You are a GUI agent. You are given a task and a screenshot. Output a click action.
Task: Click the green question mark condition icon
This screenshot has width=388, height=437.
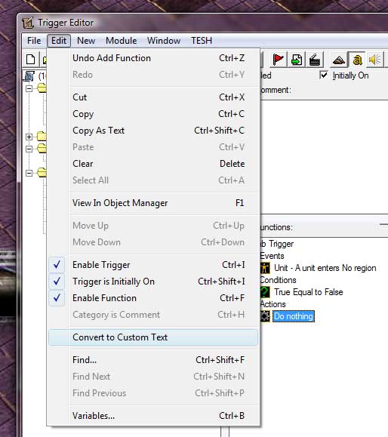coord(265,292)
